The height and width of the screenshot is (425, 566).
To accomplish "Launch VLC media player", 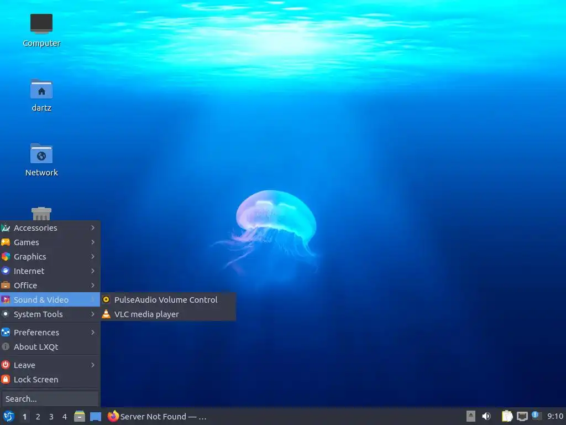I will [x=168, y=314].
